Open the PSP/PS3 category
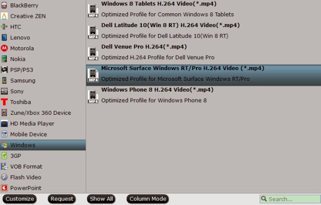 (43, 70)
